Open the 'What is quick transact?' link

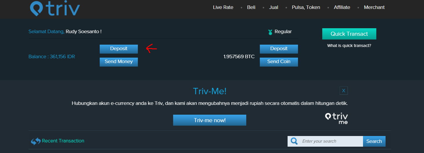click(349, 46)
